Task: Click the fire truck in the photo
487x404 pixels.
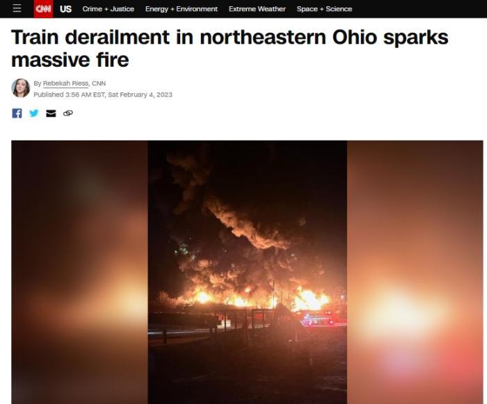Action: pos(317,318)
